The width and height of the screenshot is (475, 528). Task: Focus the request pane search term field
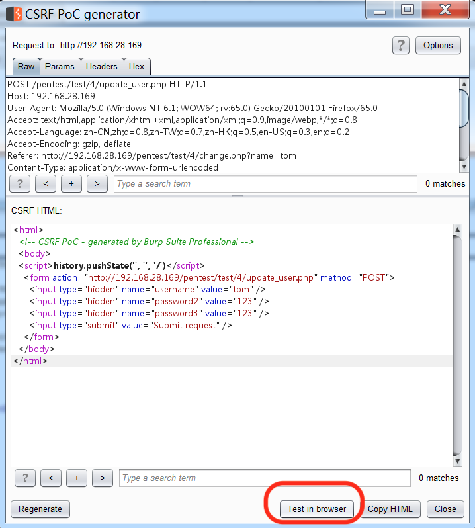(265, 183)
